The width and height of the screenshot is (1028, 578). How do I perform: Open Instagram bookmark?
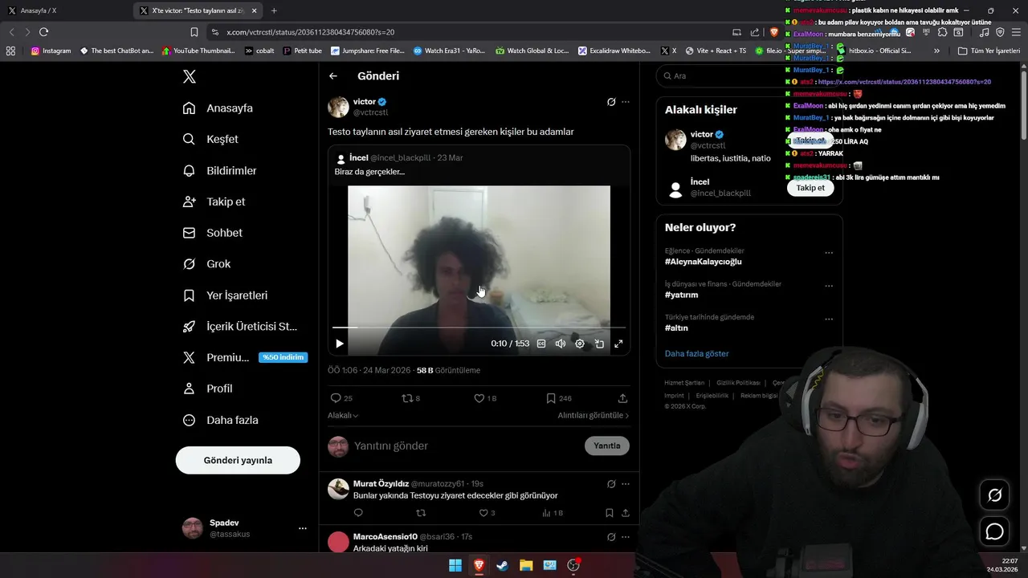pos(51,51)
